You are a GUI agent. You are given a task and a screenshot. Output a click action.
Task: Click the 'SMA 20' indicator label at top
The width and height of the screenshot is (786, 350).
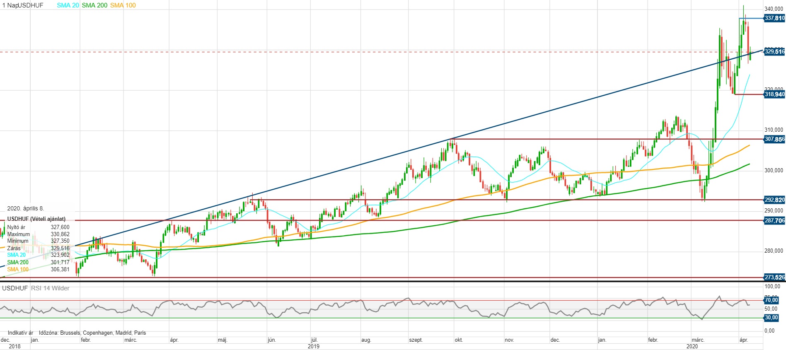[68, 5]
